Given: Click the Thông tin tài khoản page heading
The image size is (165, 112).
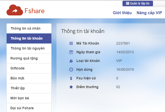Looking at the screenshot, I should pyautogui.click(x=83, y=31).
